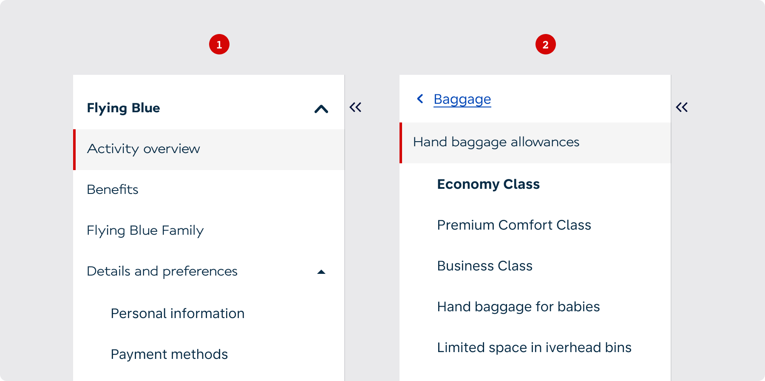Click the red number 1 badge
765x381 pixels.
pyautogui.click(x=219, y=44)
